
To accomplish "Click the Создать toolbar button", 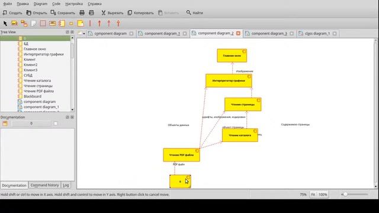I will pos(12,13).
